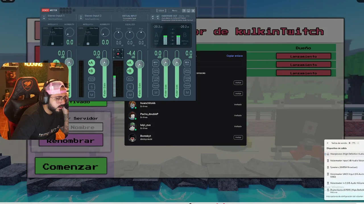The image size is (364, 204).
Task: Select Voicemeeter Input output device
Action: click(344, 161)
